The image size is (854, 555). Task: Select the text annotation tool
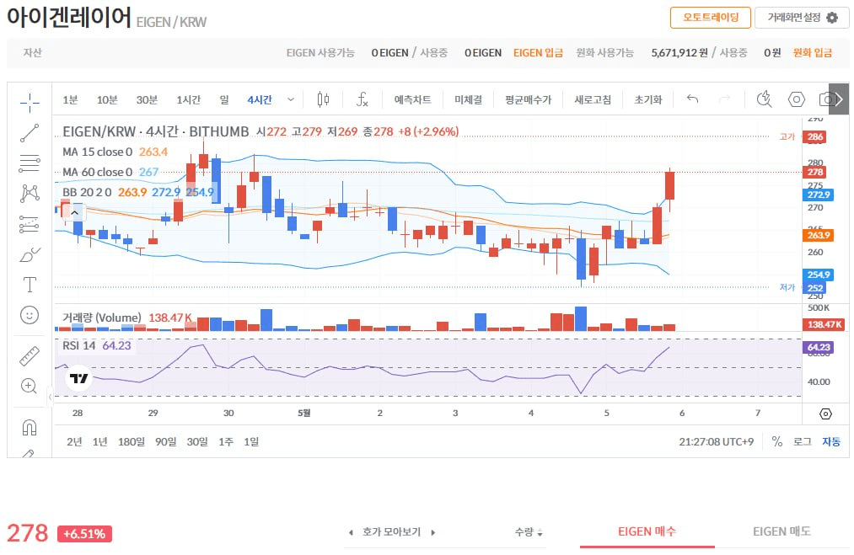(30, 285)
